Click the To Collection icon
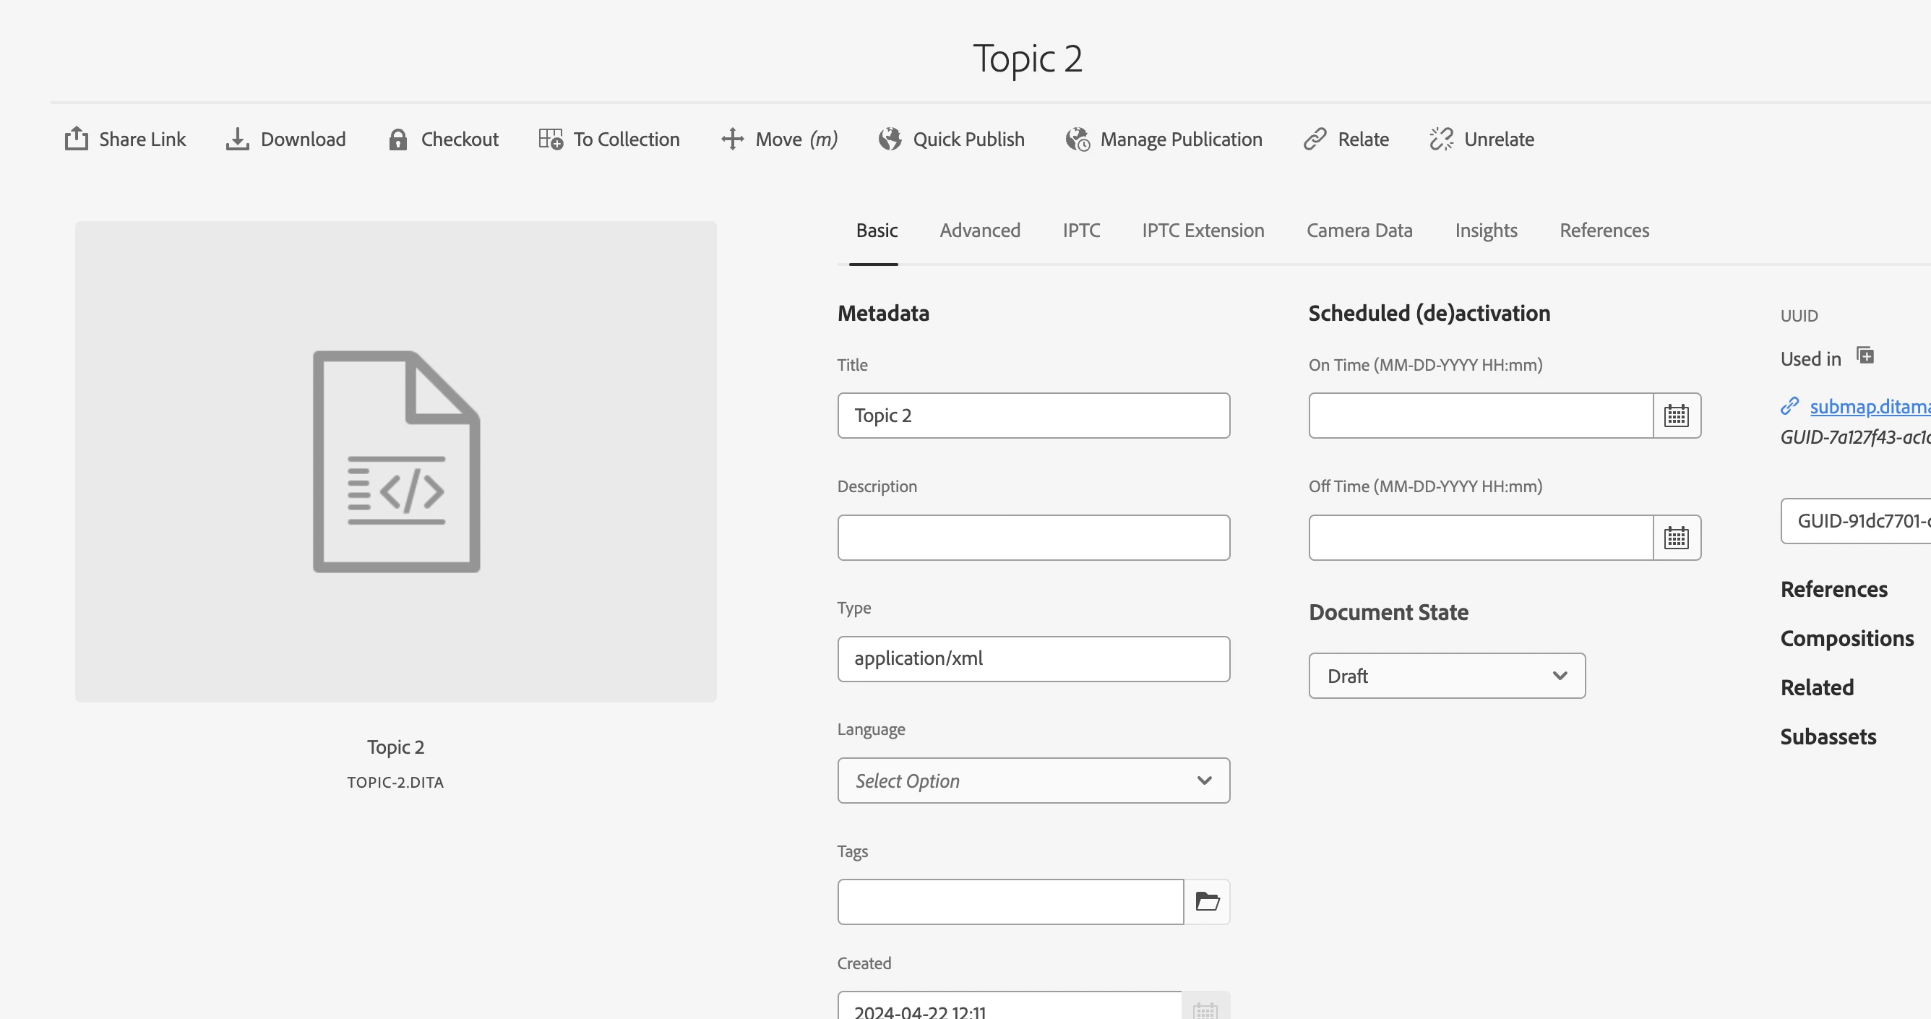Screen dimensions: 1931x1019 coord(550,139)
